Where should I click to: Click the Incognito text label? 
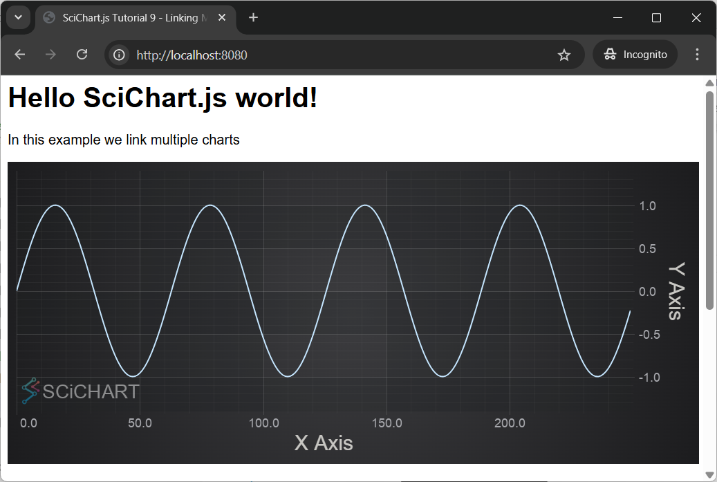click(x=644, y=54)
